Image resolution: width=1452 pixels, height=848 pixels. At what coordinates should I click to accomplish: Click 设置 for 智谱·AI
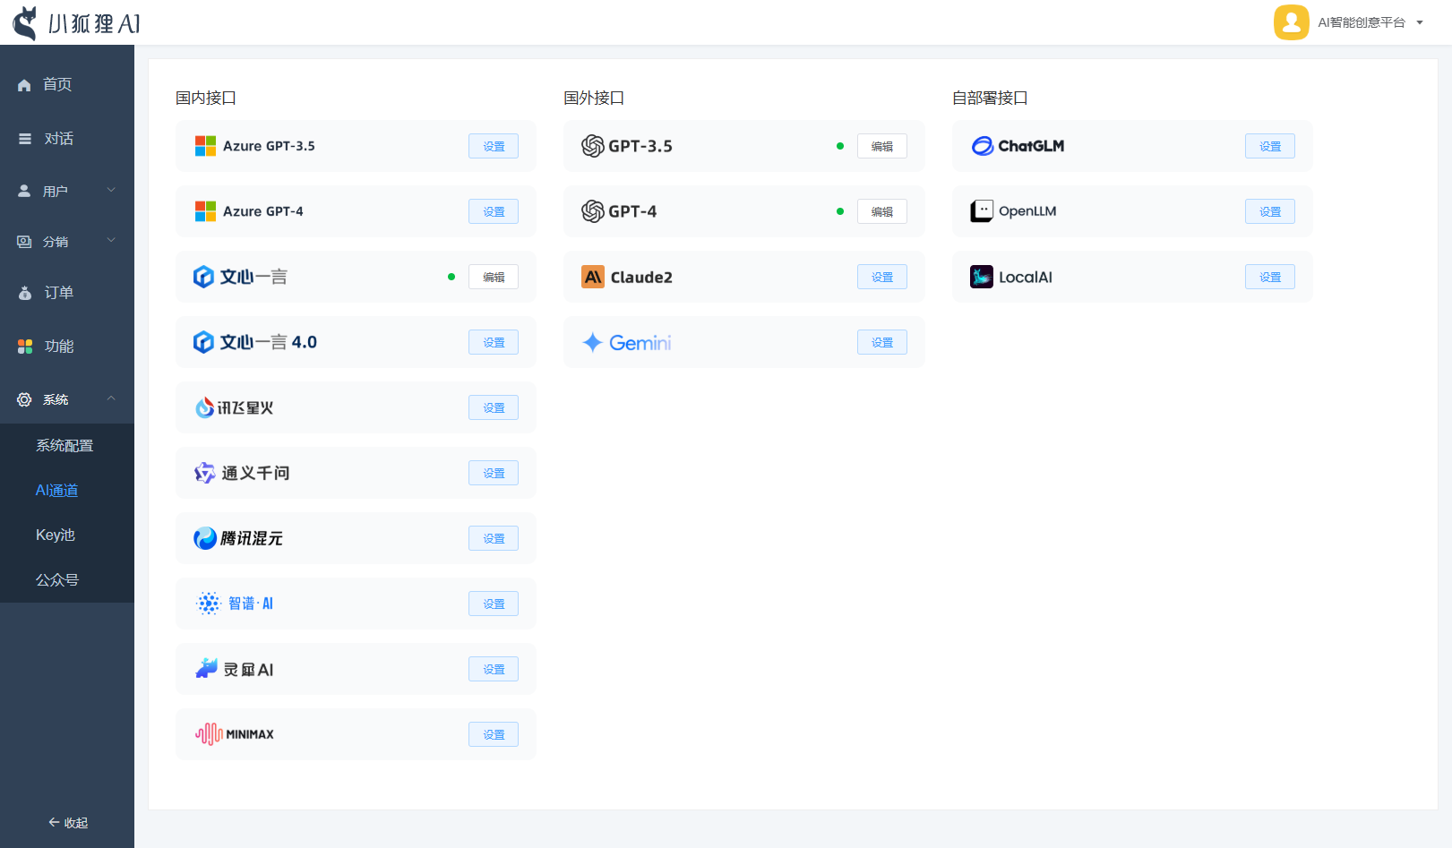(494, 604)
